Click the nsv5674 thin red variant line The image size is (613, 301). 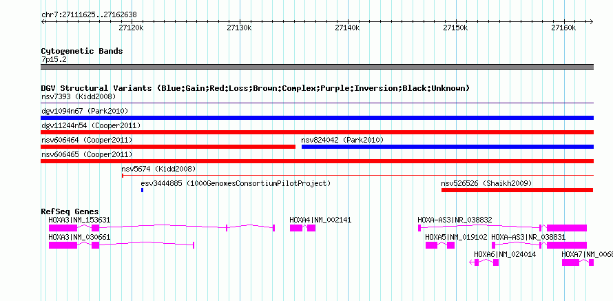[357, 176]
